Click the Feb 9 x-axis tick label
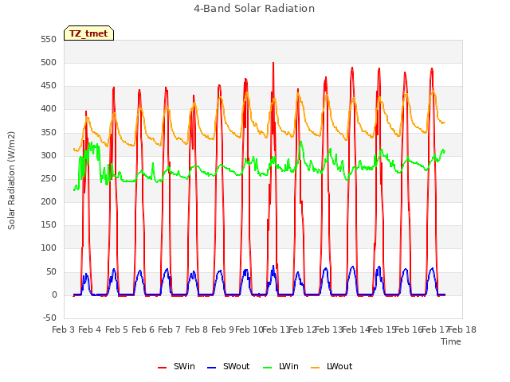The width and height of the screenshot is (510, 382). click(x=222, y=329)
